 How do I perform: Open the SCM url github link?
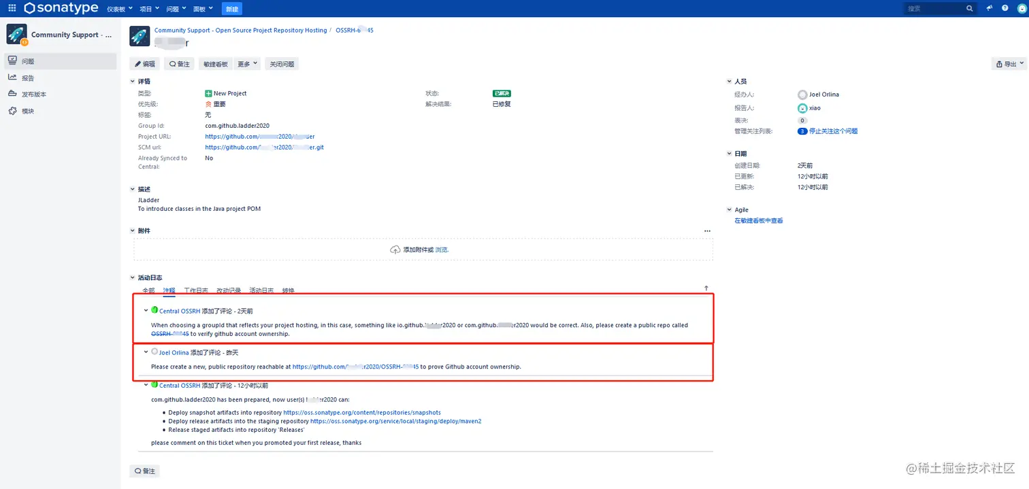point(264,148)
